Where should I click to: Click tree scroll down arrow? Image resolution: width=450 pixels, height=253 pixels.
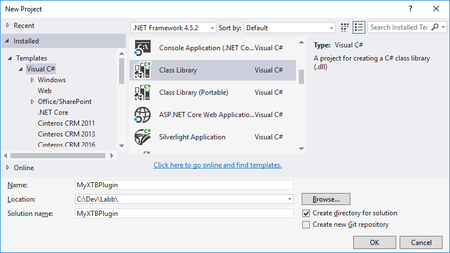tap(122, 146)
